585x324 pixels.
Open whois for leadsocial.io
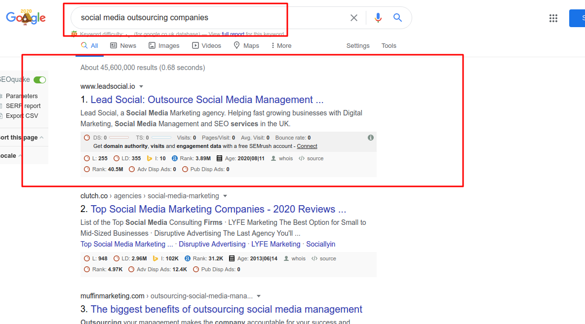pos(282,158)
